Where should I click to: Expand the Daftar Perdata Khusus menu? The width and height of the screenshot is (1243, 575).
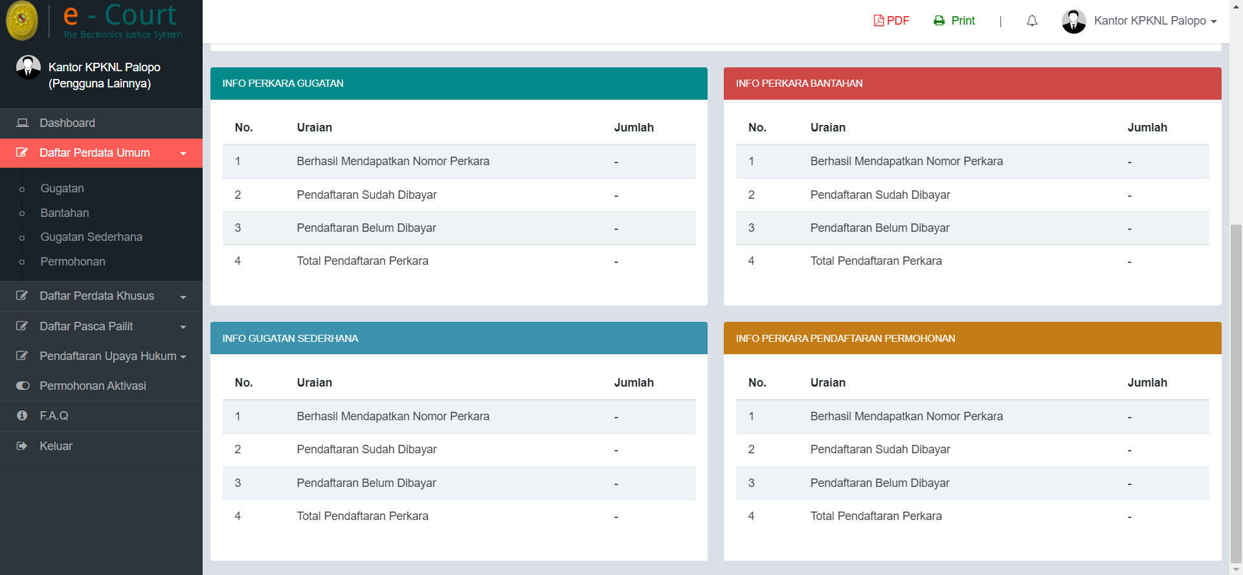pos(183,297)
